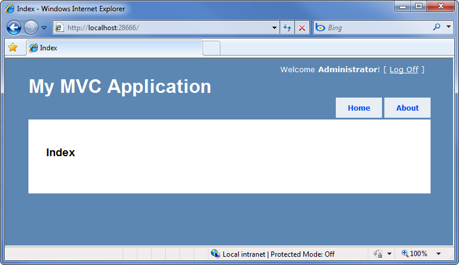
Task: Click the Refresh page icon
Action: pos(288,28)
